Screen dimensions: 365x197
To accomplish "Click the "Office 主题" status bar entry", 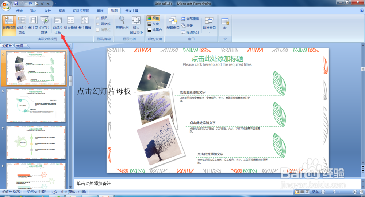I will coord(36,192).
